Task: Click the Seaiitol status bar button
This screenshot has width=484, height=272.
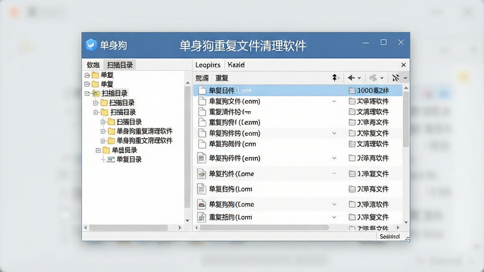Action: coord(390,237)
